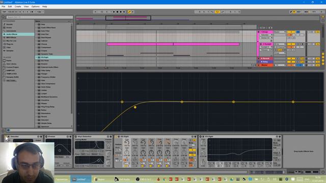Image resolution: width=326 pixels, height=183 pixels.
Task: Solo the 1 Group track
Action: (298, 32)
